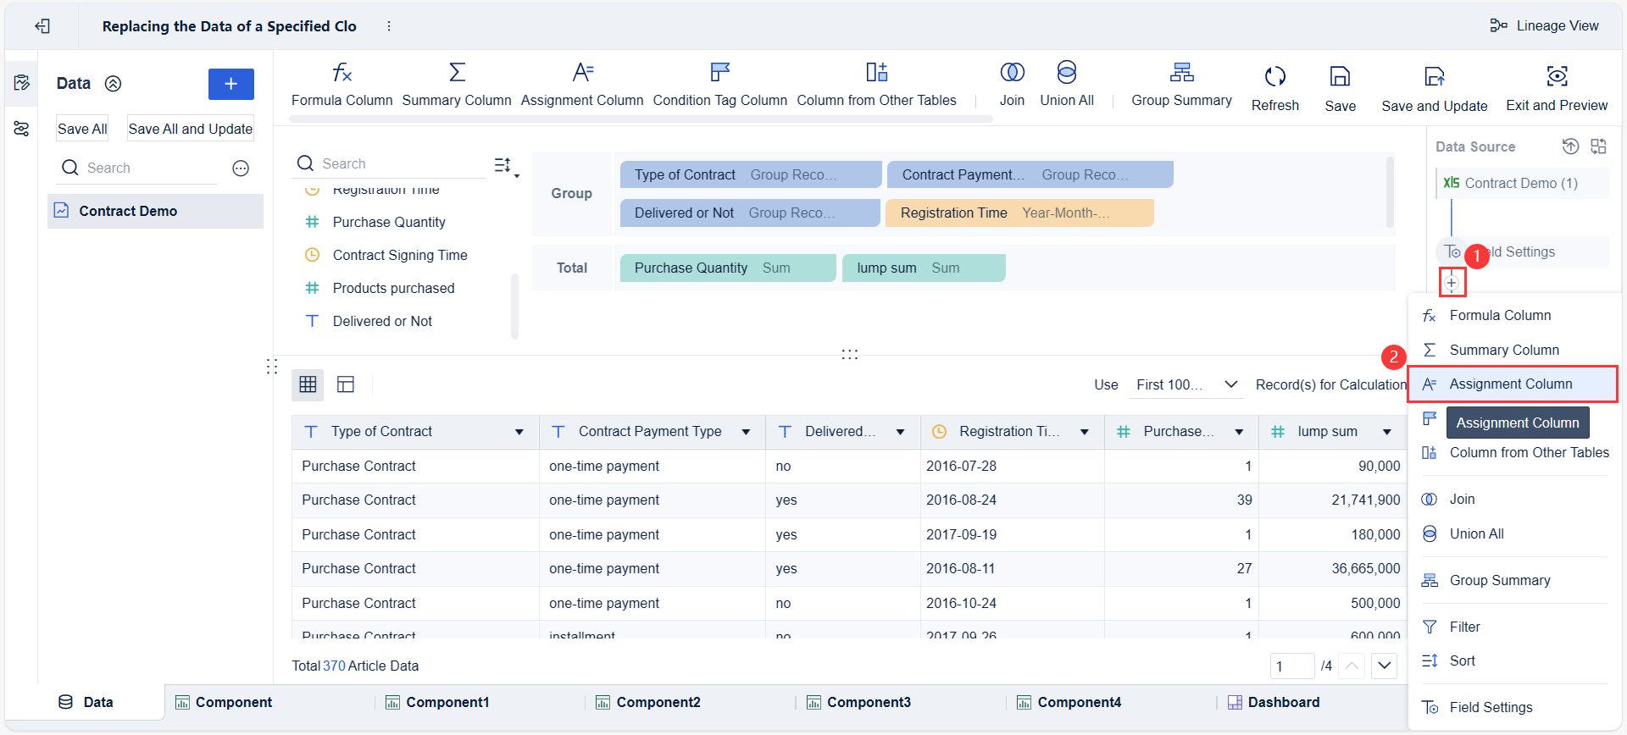Choose Join from the popup menu
1627x735 pixels.
click(x=1513, y=499)
